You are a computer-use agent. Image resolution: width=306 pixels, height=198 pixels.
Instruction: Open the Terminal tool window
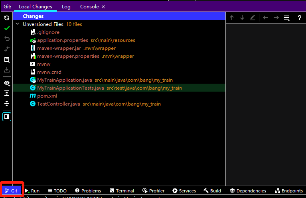pos(122,190)
